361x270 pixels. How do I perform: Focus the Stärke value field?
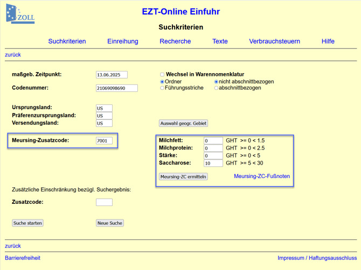[x=213, y=155]
